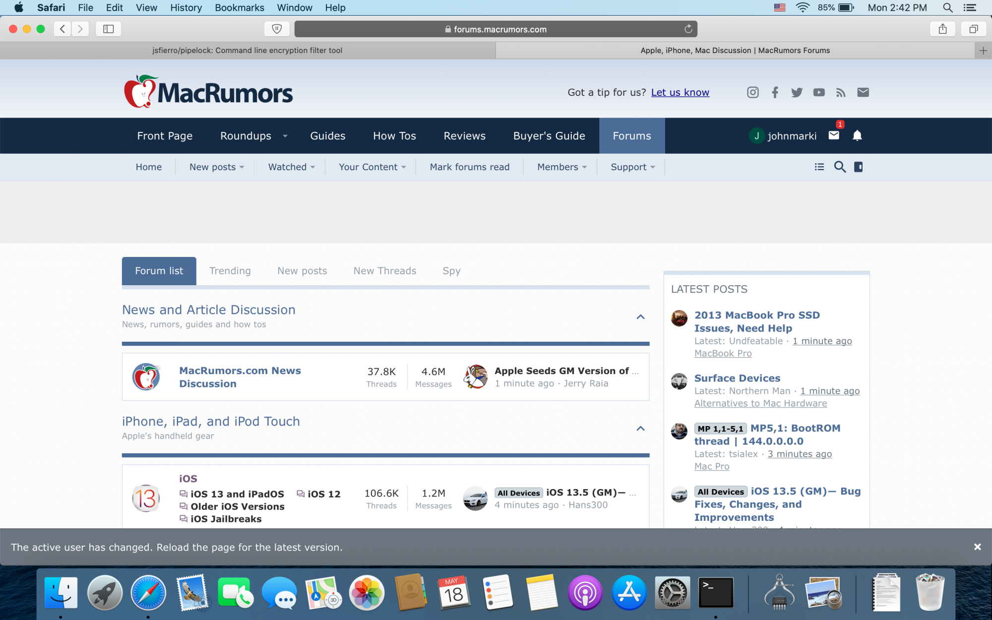Open Alternatives to Mac Hardware forum link
This screenshot has width=992, height=620.
760,403
